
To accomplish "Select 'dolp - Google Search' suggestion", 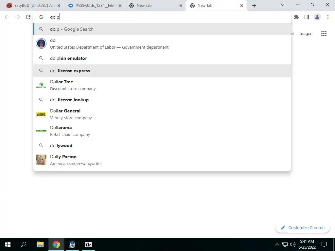I will click(162, 29).
